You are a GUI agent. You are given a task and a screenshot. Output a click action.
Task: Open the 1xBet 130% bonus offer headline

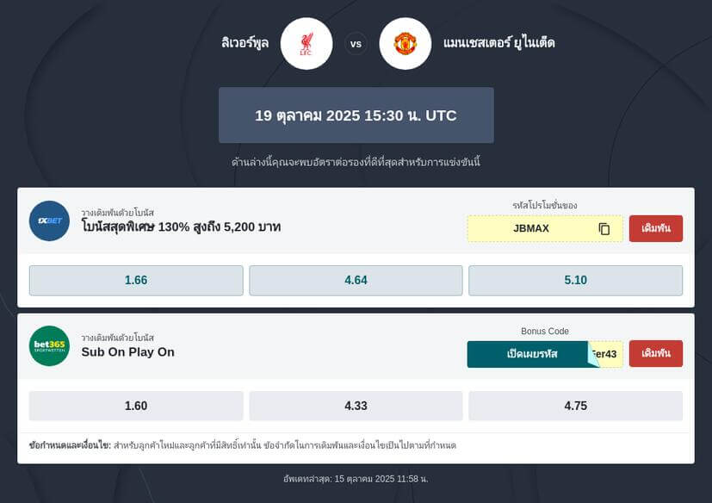(x=181, y=227)
